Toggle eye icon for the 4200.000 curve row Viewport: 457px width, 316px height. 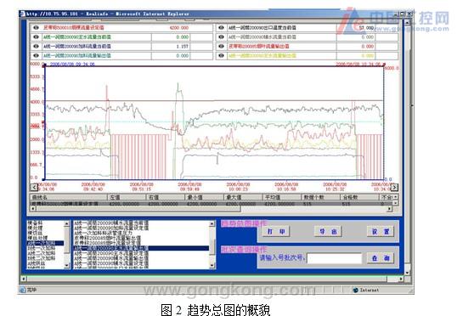(36, 28)
